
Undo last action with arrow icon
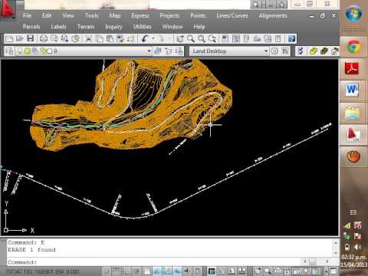click(x=145, y=39)
